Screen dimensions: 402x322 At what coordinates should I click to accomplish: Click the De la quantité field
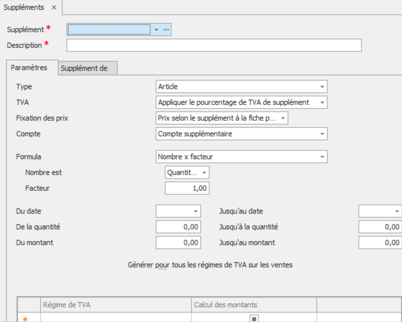[178, 227]
